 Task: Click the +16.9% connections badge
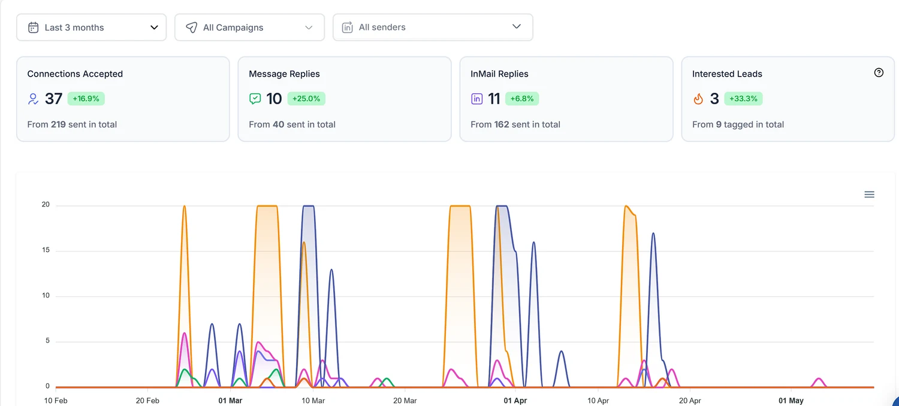point(86,99)
